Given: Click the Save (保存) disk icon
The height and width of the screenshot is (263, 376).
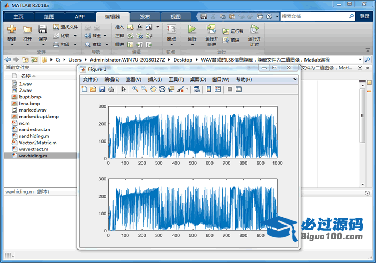Looking at the screenshot, I should click(x=43, y=29).
